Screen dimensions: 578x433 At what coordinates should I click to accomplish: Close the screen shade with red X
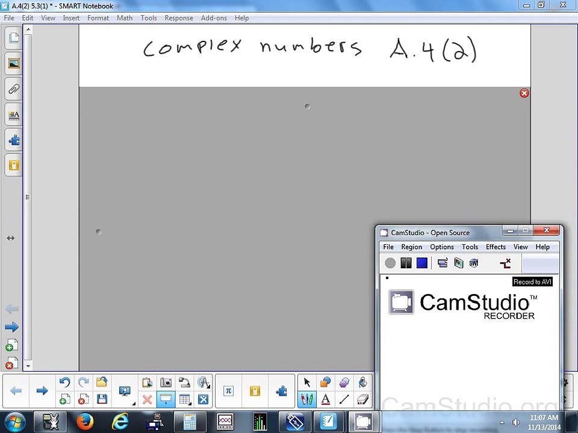[524, 93]
